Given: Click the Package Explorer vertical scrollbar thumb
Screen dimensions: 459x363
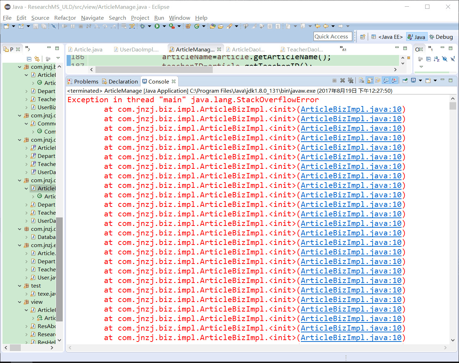Looking at the screenshot, I should click(59, 269).
